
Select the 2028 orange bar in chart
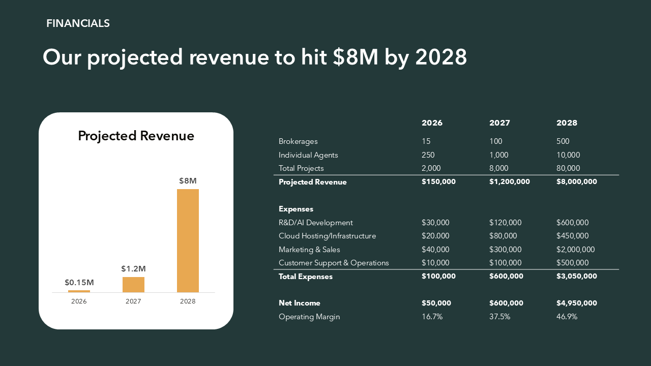click(188, 240)
